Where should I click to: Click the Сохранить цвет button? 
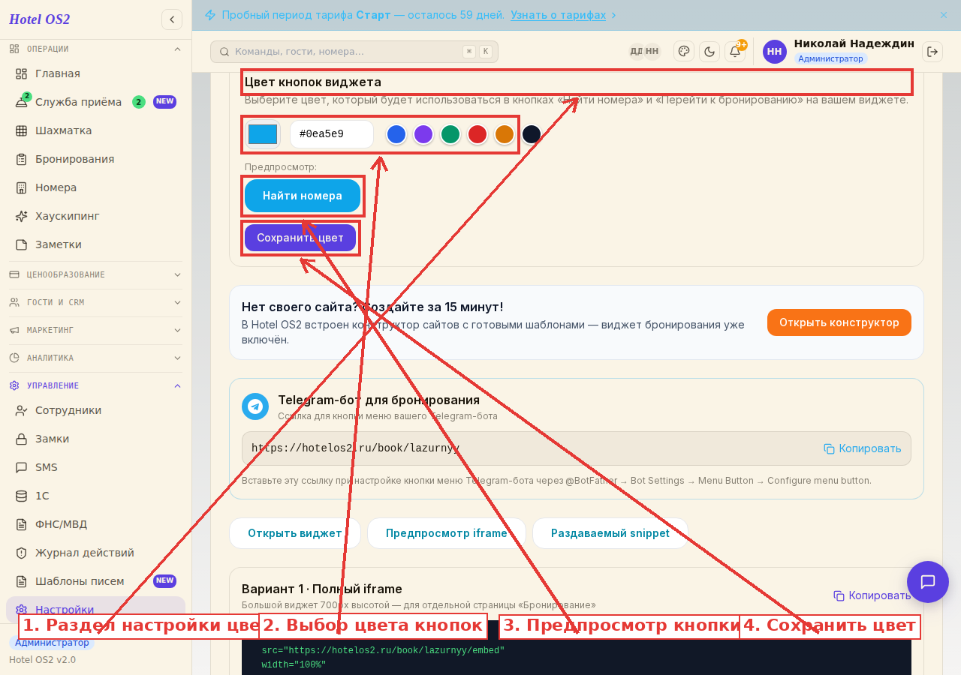[300, 238]
